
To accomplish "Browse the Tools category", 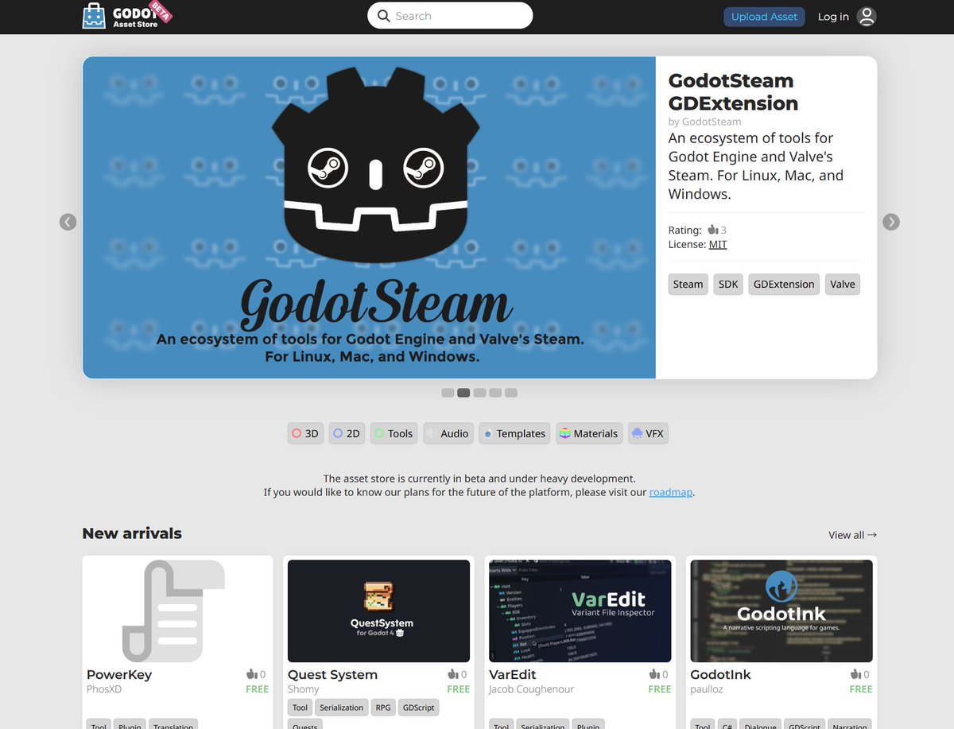I will tap(394, 433).
